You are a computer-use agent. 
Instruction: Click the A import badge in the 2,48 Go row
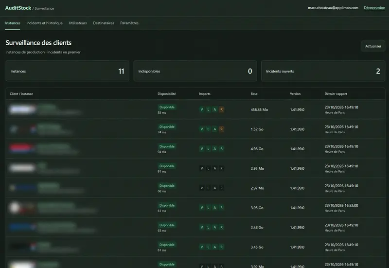tap(215, 227)
